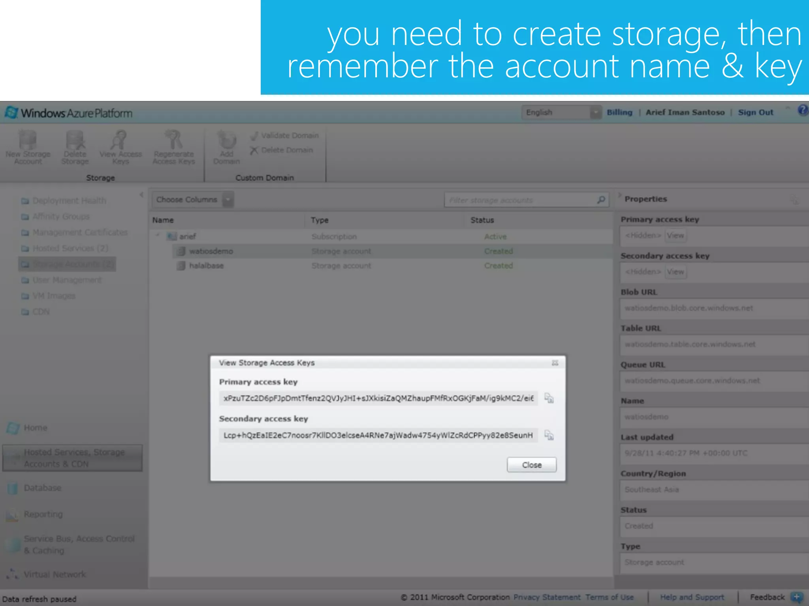Viewport: 809px width, 606px height.
Task: Click the Southeast Asia Country/Region value
Action: coord(652,490)
